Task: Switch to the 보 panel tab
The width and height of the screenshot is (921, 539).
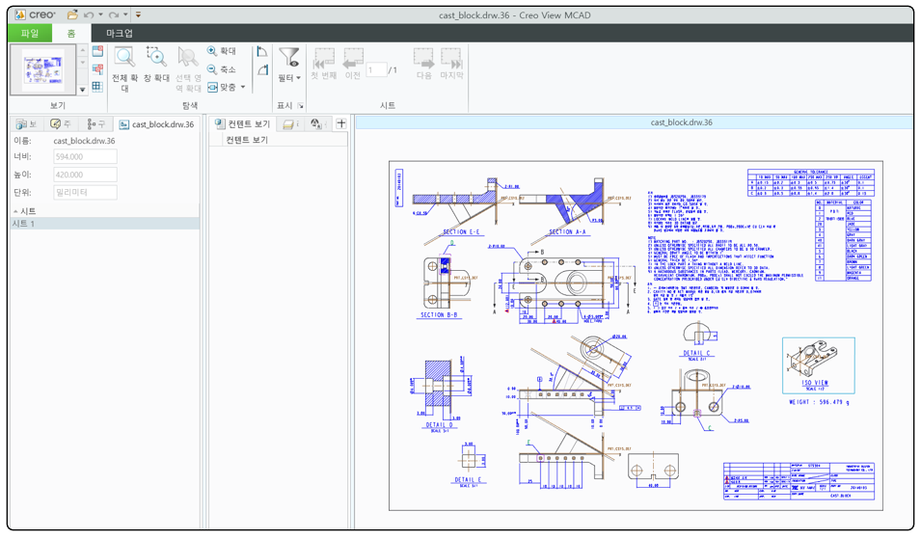Action: point(28,123)
